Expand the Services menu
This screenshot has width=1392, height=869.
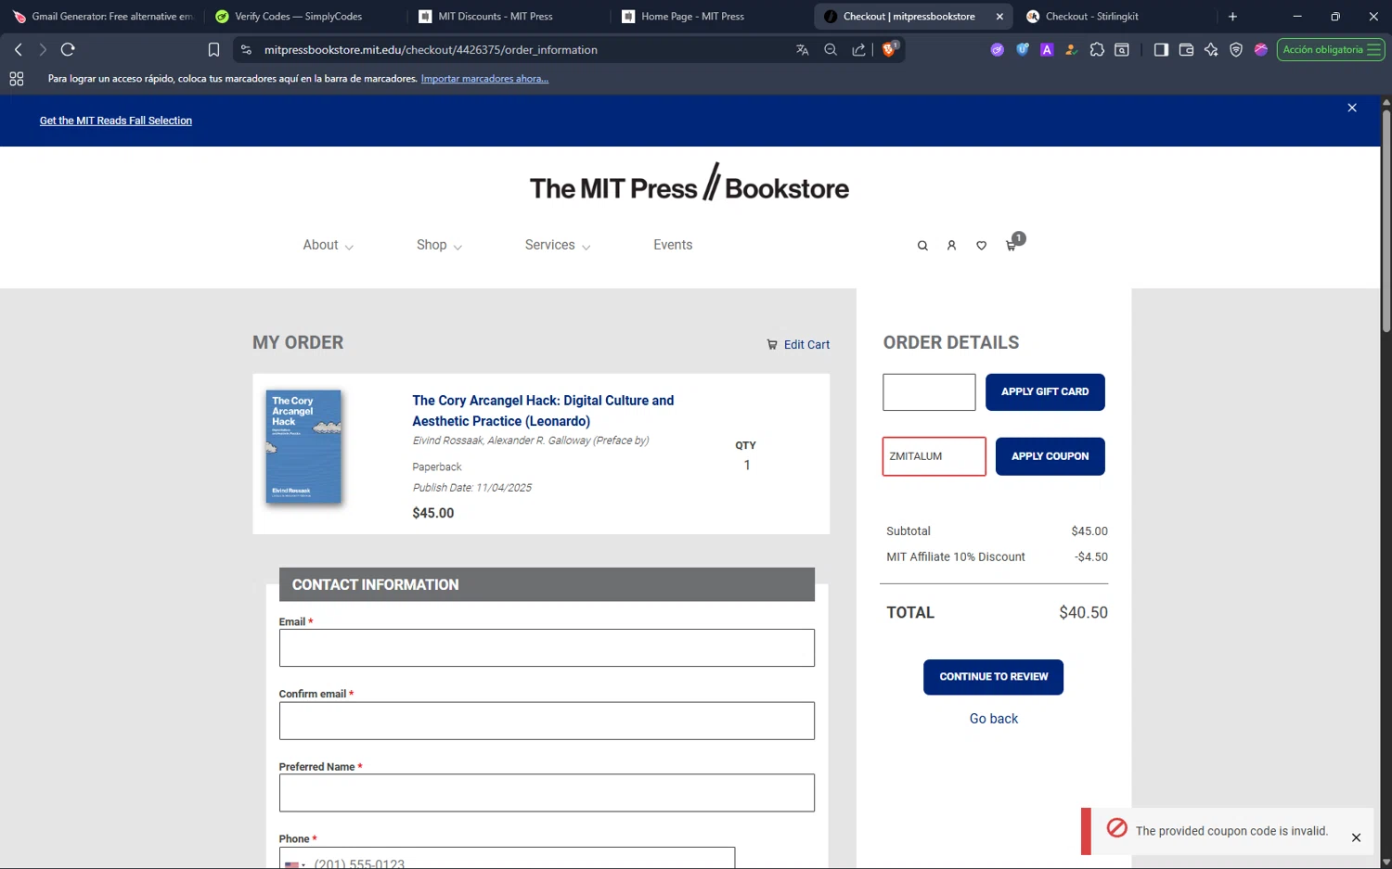558,245
